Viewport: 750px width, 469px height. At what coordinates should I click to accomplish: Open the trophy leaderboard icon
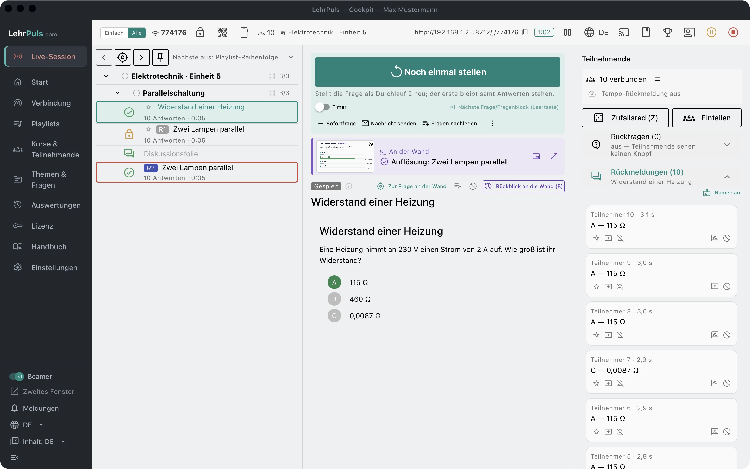pyautogui.click(x=667, y=32)
